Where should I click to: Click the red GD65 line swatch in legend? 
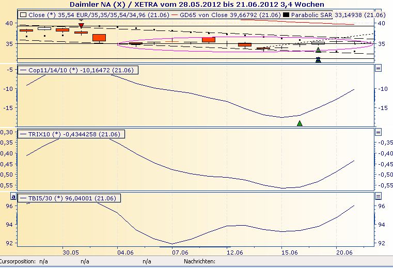click(175, 15)
